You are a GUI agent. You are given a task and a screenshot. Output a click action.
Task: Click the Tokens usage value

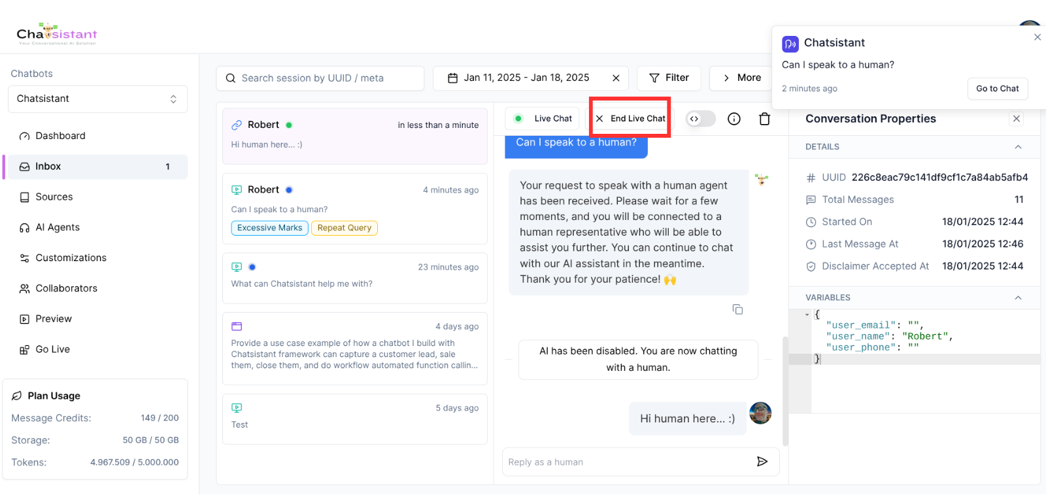point(134,462)
